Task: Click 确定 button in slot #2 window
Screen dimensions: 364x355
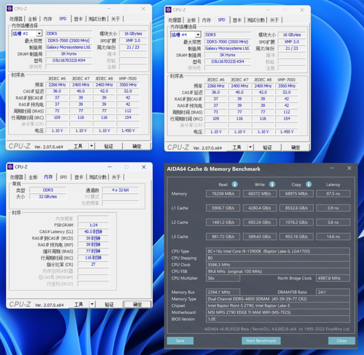Action: 137,146
